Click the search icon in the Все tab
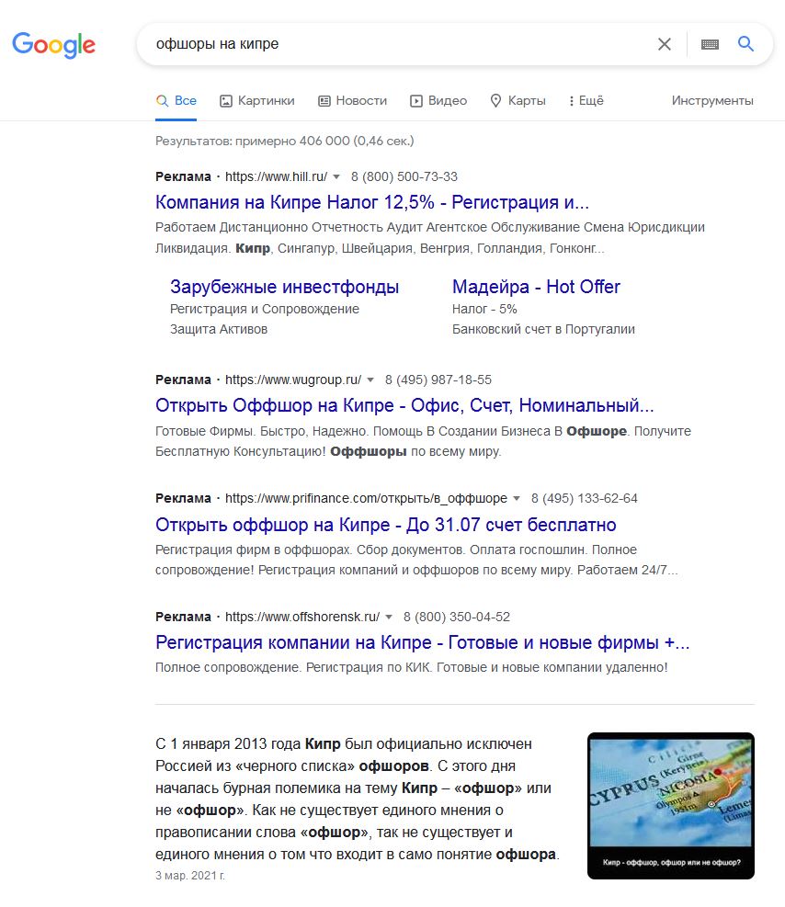This screenshot has height=907, width=785. point(162,101)
